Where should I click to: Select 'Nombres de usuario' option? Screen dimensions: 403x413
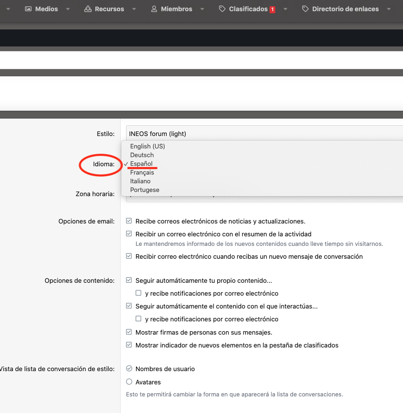[x=129, y=369]
